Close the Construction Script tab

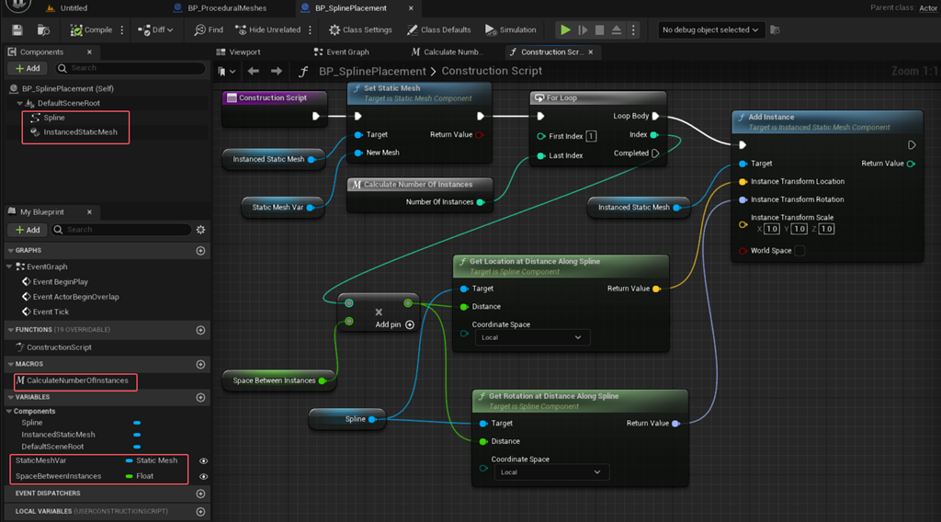(591, 52)
